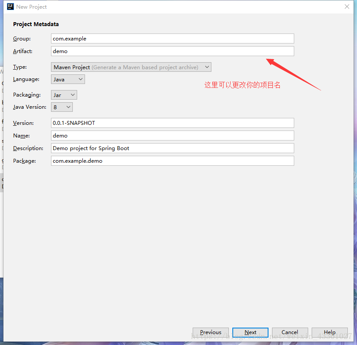Click into the Name input field
The image size is (357, 345).
click(x=172, y=136)
